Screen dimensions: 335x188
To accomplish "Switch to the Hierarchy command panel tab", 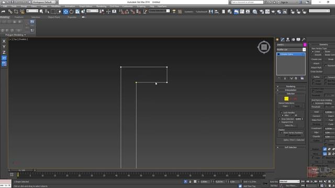I will [x=288, y=40].
